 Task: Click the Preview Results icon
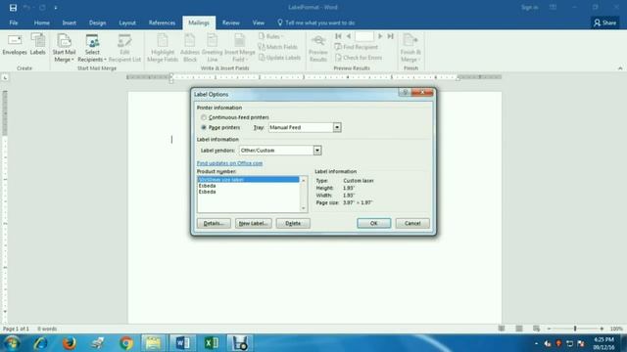pos(318,48)
